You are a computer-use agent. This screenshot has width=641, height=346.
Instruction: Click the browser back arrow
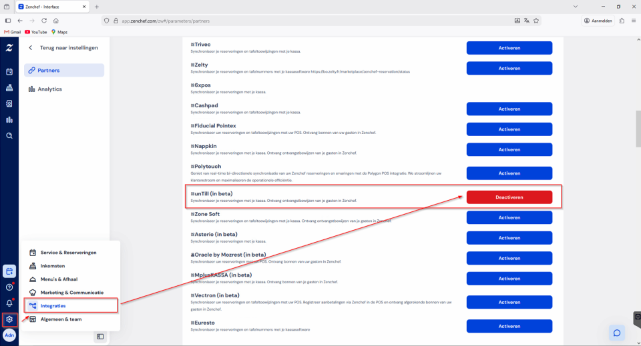click(x=20, y=21)
